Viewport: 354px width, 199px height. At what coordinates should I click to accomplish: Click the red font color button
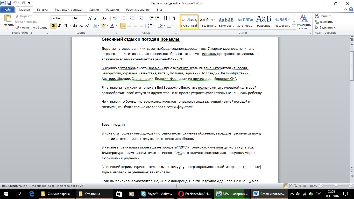click(112, 26)
